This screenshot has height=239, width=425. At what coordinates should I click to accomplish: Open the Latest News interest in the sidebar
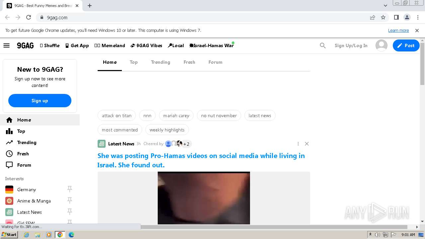[30, 212]
